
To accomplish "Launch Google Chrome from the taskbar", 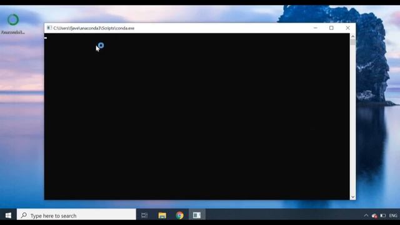I will [x=179, y=216].
